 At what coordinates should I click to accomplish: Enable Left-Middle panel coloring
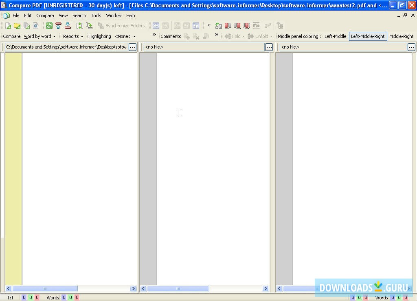coord(335,36)
